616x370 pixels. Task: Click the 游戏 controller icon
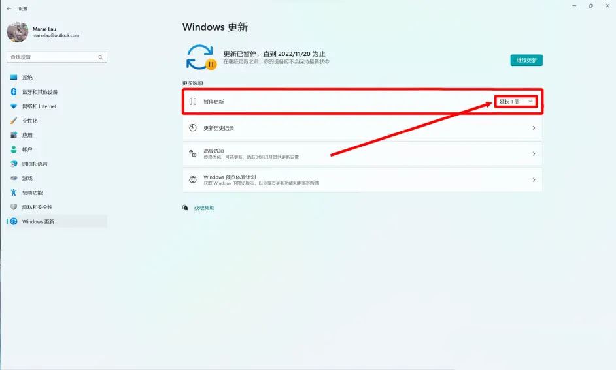[14, 178]
